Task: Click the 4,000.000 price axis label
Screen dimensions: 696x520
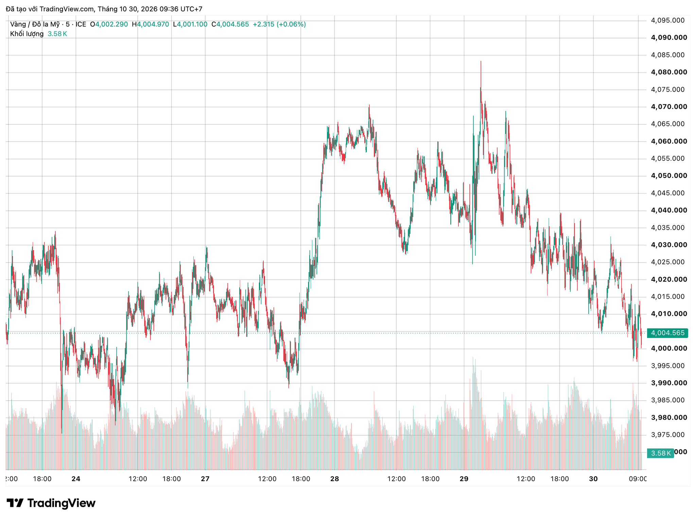Action: click(x=669, y=349)
